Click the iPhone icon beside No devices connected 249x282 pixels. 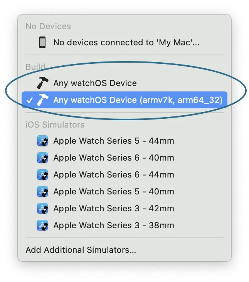pyautogui.click(x=42, y=42)
